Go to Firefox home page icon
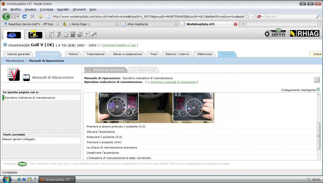 [x=41, y=16]
